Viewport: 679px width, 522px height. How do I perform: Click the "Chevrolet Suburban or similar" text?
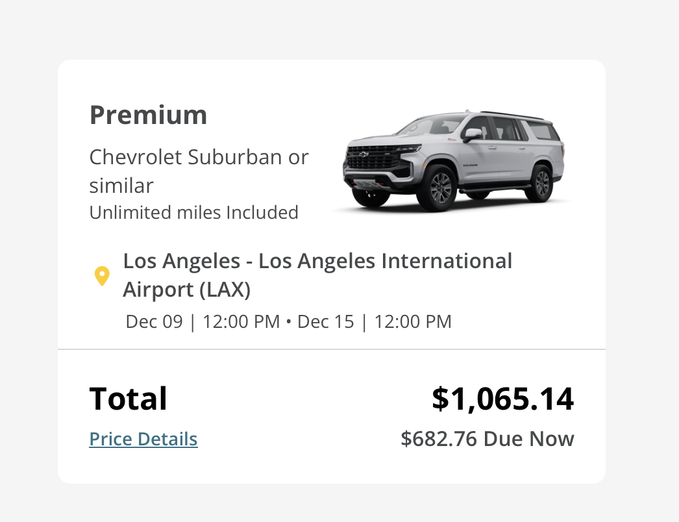click(199, 157)
